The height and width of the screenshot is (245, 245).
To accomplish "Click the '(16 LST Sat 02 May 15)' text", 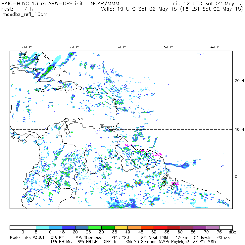I will pos(212,9).
